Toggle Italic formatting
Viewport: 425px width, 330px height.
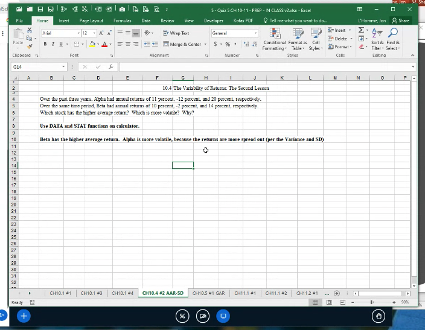coord(53,44)
